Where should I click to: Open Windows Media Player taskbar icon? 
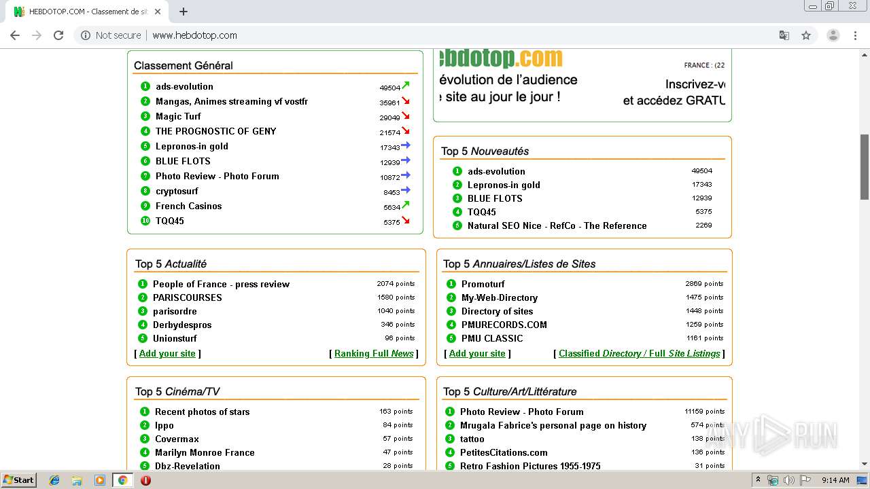[x=100, y=480]
